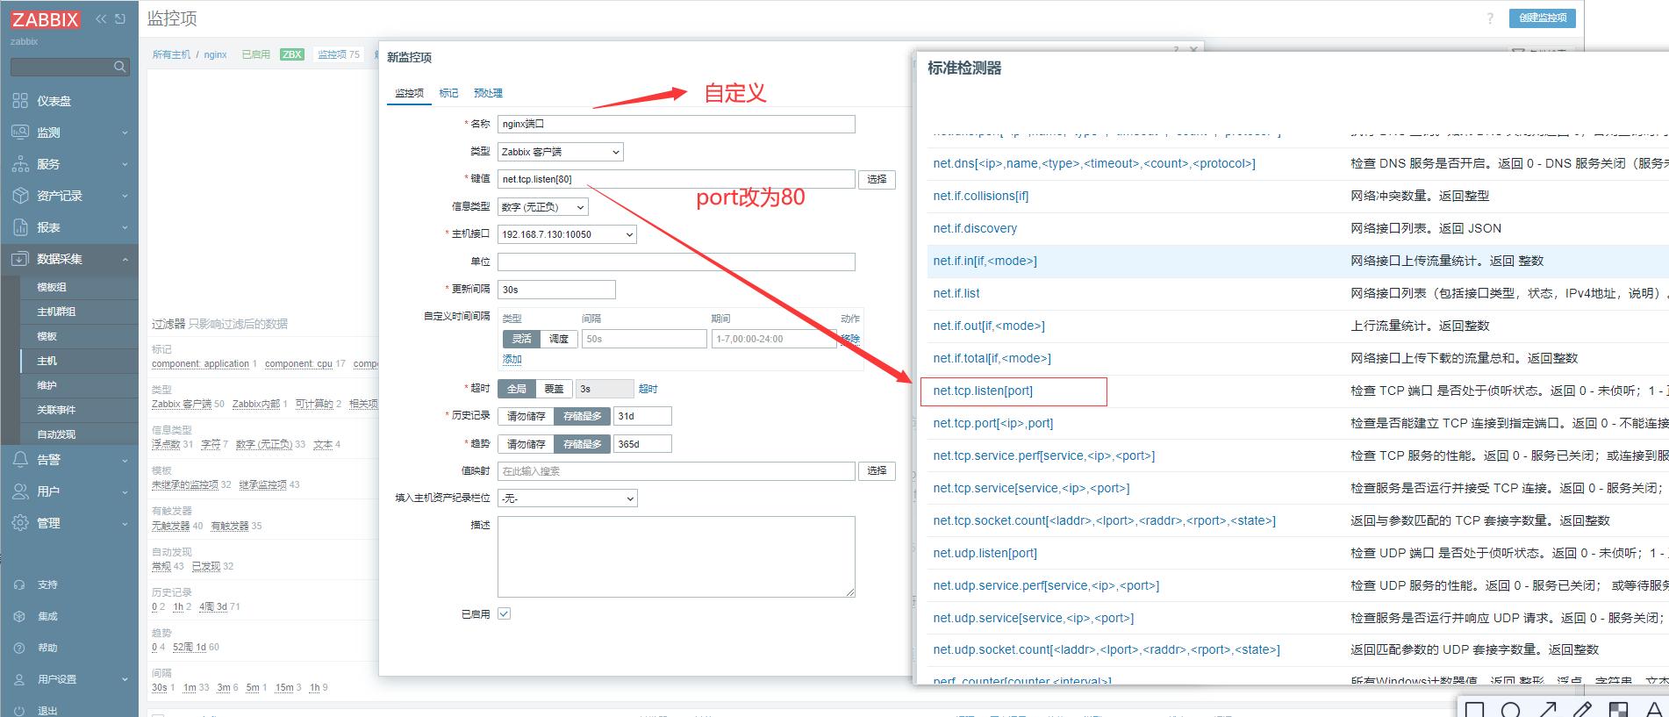Screen dimensions: 1669x717
Task: Select 存储最多 for 趋势
Action: 583,444
